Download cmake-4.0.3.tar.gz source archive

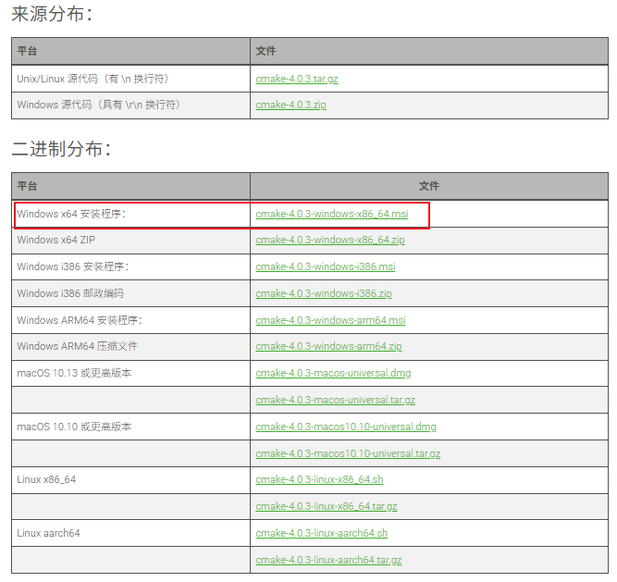[x=297, y=79]
